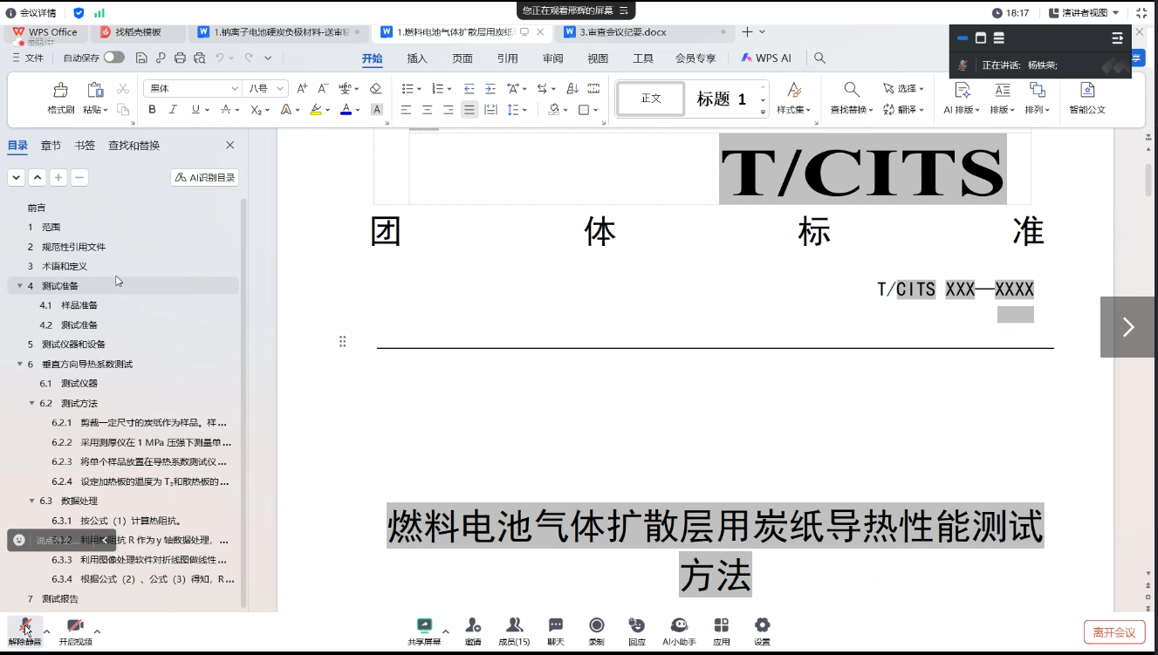Click the print icon in quick toolbar
Viewport: 1158px width, 655px height.
click(x=180, y=58)
